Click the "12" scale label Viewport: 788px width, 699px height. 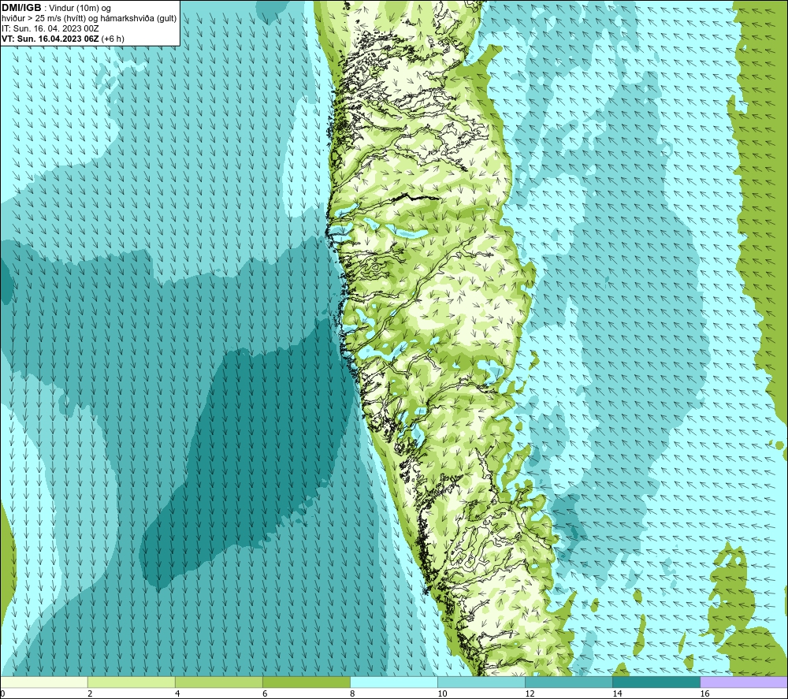530,693
